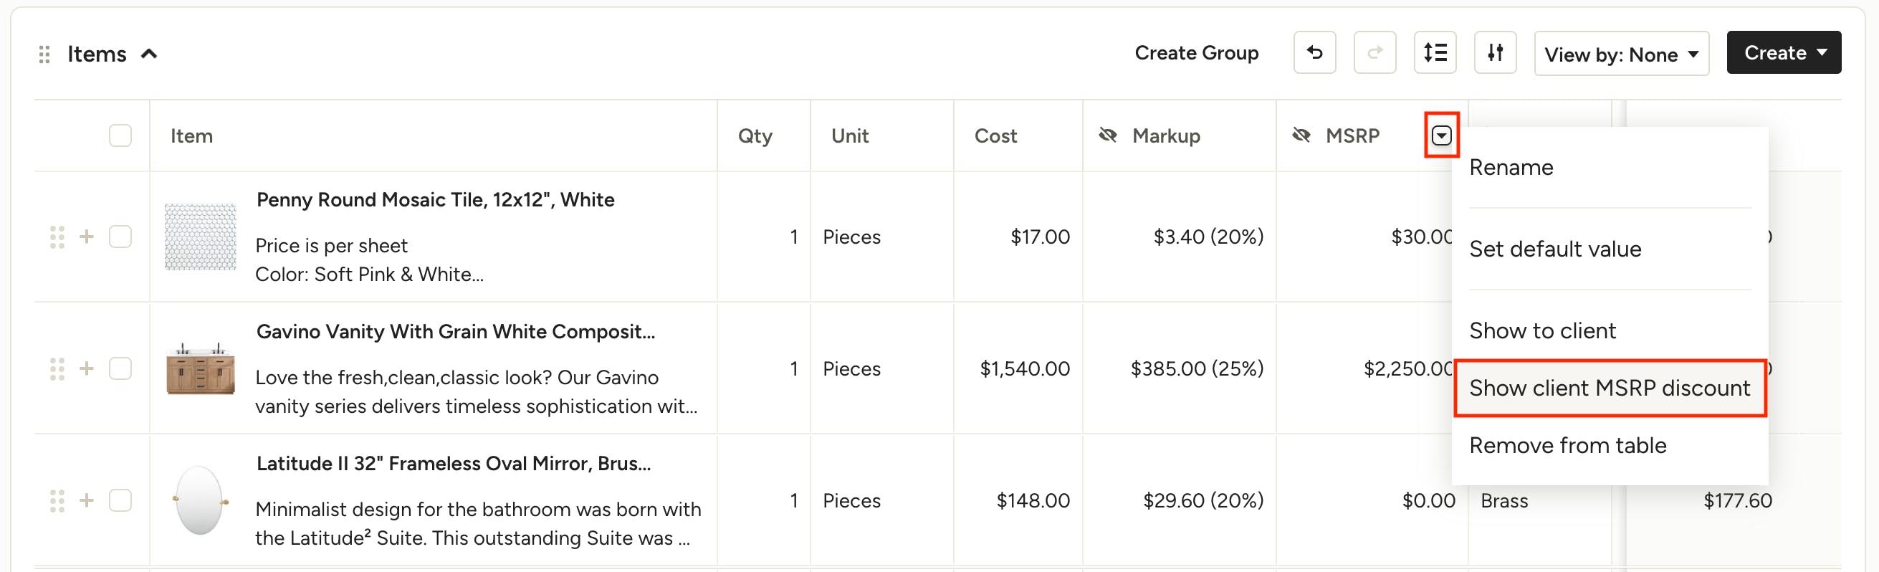Image resolution: width=1879 pixels, height=572 pixels.
Task: Check the Penny Round Mosaic Tile checkbox
Action: tap(120, 237)
